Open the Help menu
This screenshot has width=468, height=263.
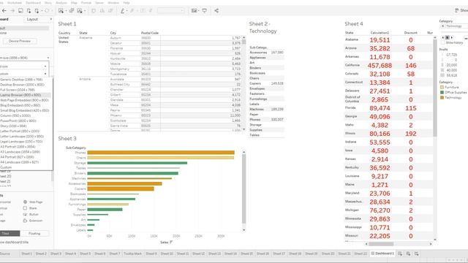(127, 3)
